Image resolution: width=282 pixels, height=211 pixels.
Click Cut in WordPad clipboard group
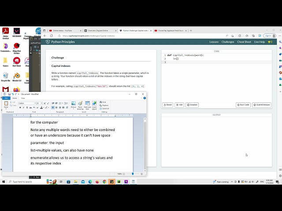click(x=13, y=102)
